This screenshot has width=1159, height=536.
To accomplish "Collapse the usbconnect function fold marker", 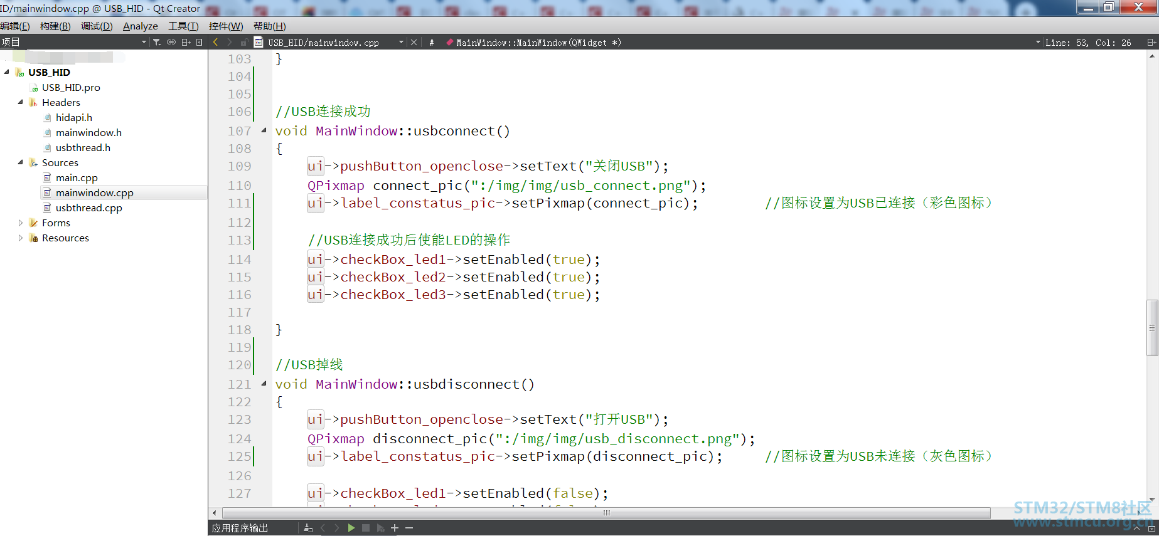I will coord(264,130).
